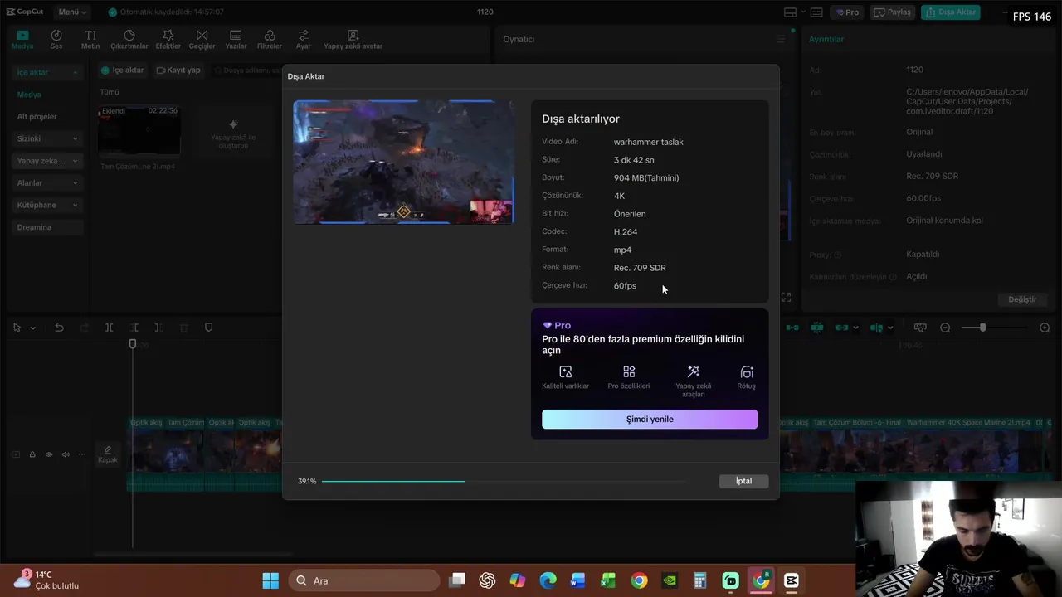Click the timeline playhead marker
The height and width of the screenshot is (597, 1062).
tap(132, 344)
